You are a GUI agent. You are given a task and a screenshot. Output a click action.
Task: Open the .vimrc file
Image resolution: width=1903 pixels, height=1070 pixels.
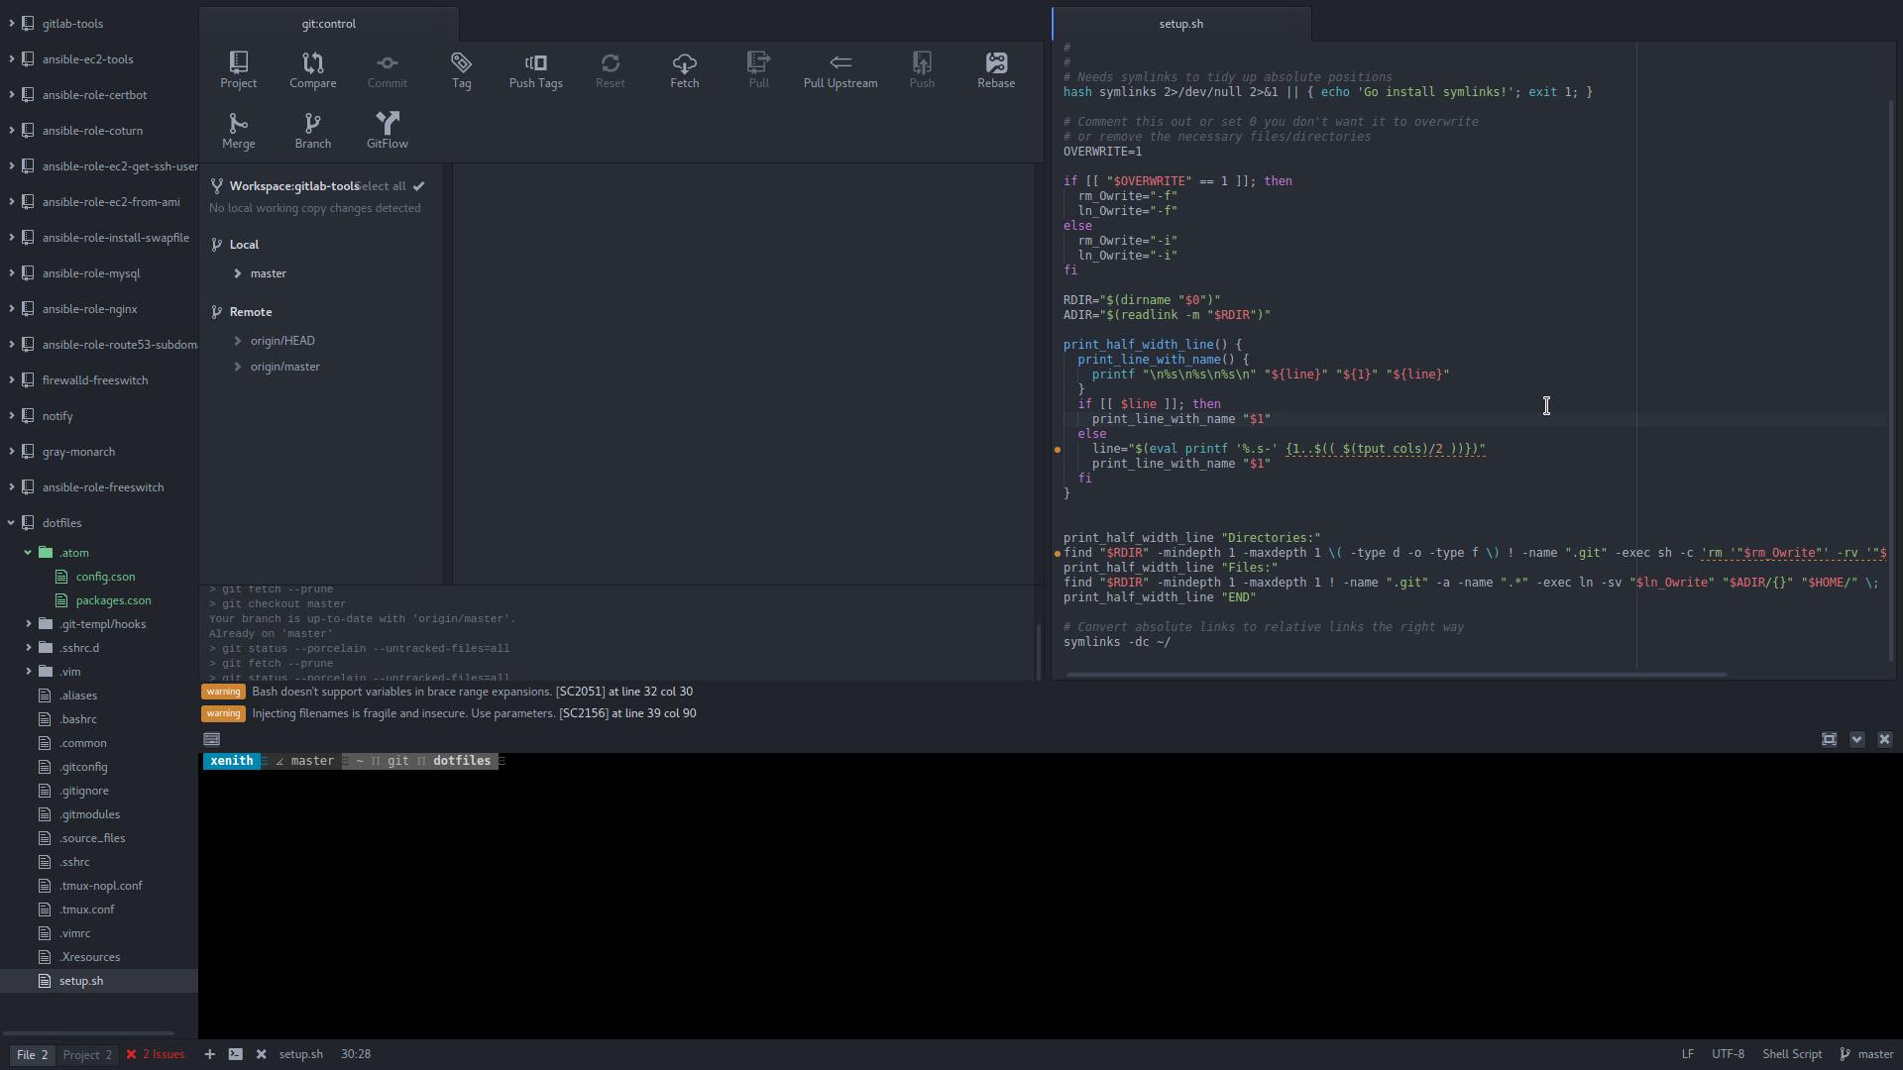coord(74,933)
